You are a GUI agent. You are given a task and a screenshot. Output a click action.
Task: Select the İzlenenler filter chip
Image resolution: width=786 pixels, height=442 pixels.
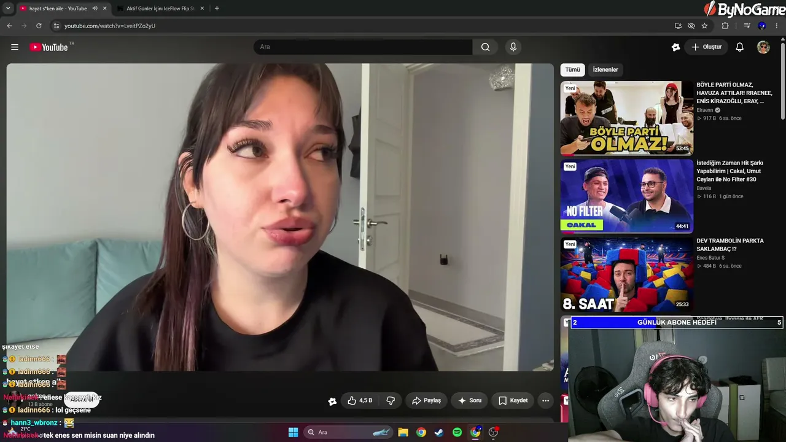pyautogui.click(x=605, y=69)
